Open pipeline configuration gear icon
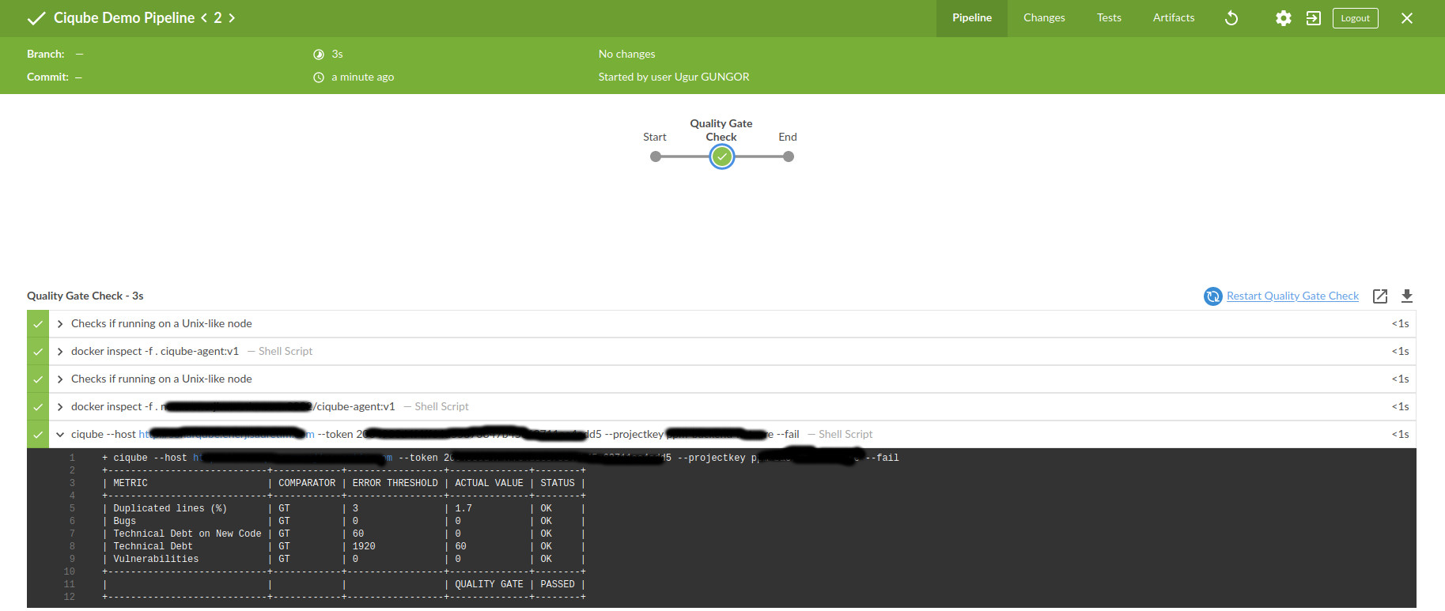This screenshot has width=1445, height=611. [x=1284, y=18]
